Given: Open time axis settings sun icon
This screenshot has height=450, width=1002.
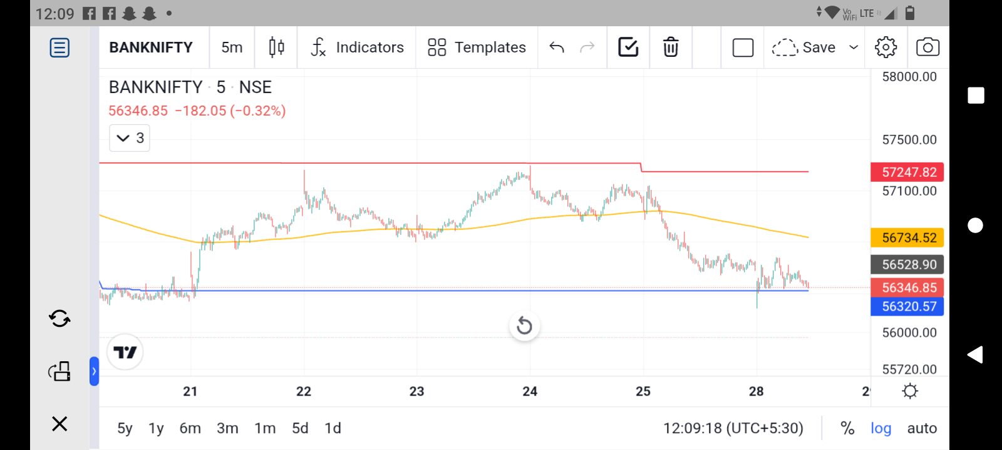Looking at the screenshot, I should coord(910,391).
